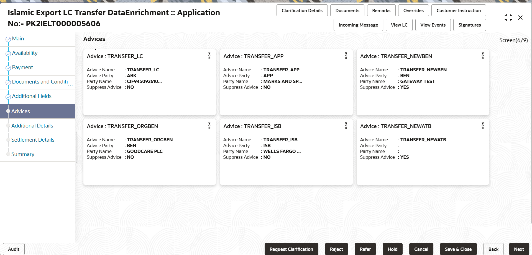
Task: Collapse the window using the restore icon
Action: 508,18
